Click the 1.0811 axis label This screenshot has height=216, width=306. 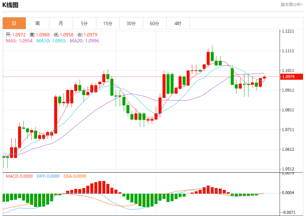tap(288, 110)
